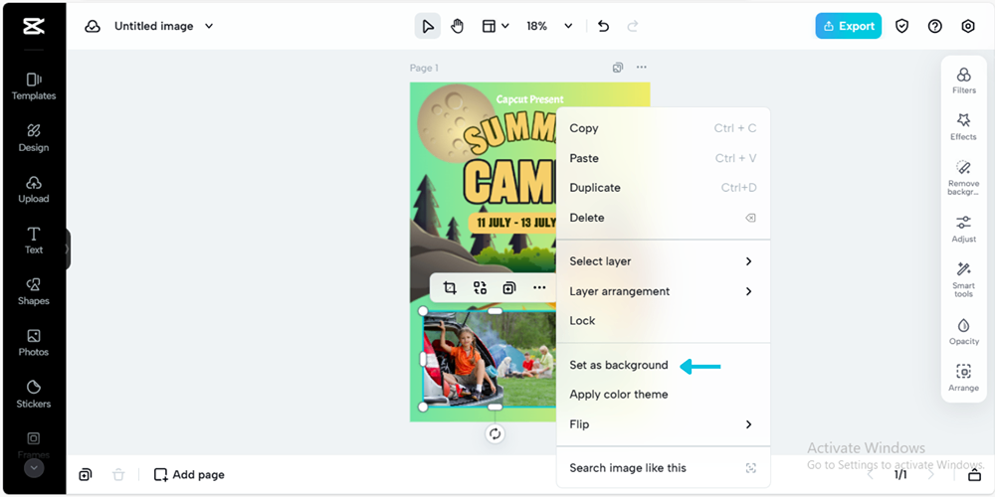The height and width of the screenshot is (497, 995).
Task: Open the layout resize dropdown
Action: coord(495,26)
